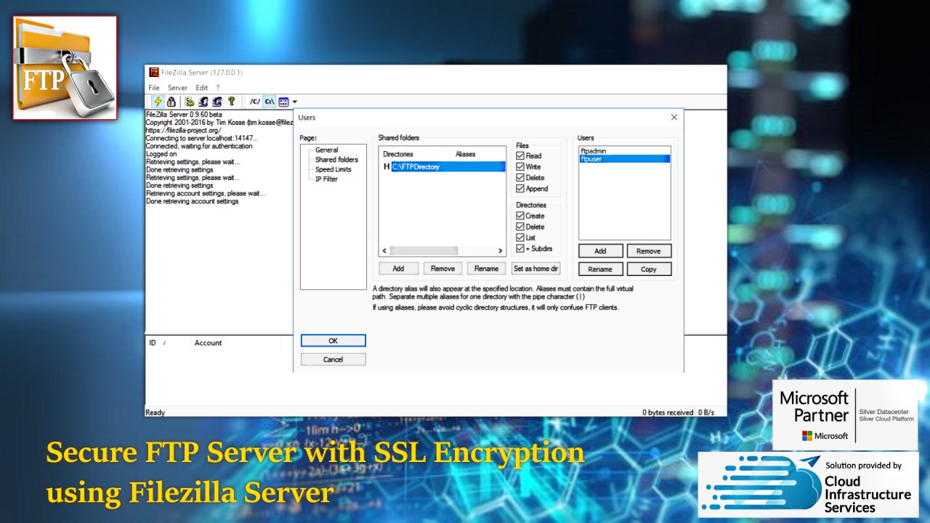Confirm the dialog with OK
The image size is (930, 523).
(x=333, y=341)
